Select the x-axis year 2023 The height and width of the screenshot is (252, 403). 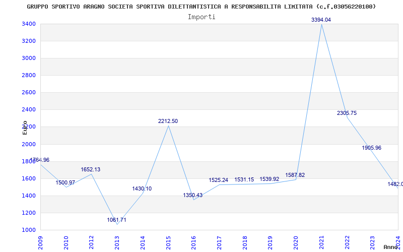click(x=373, y=242)
